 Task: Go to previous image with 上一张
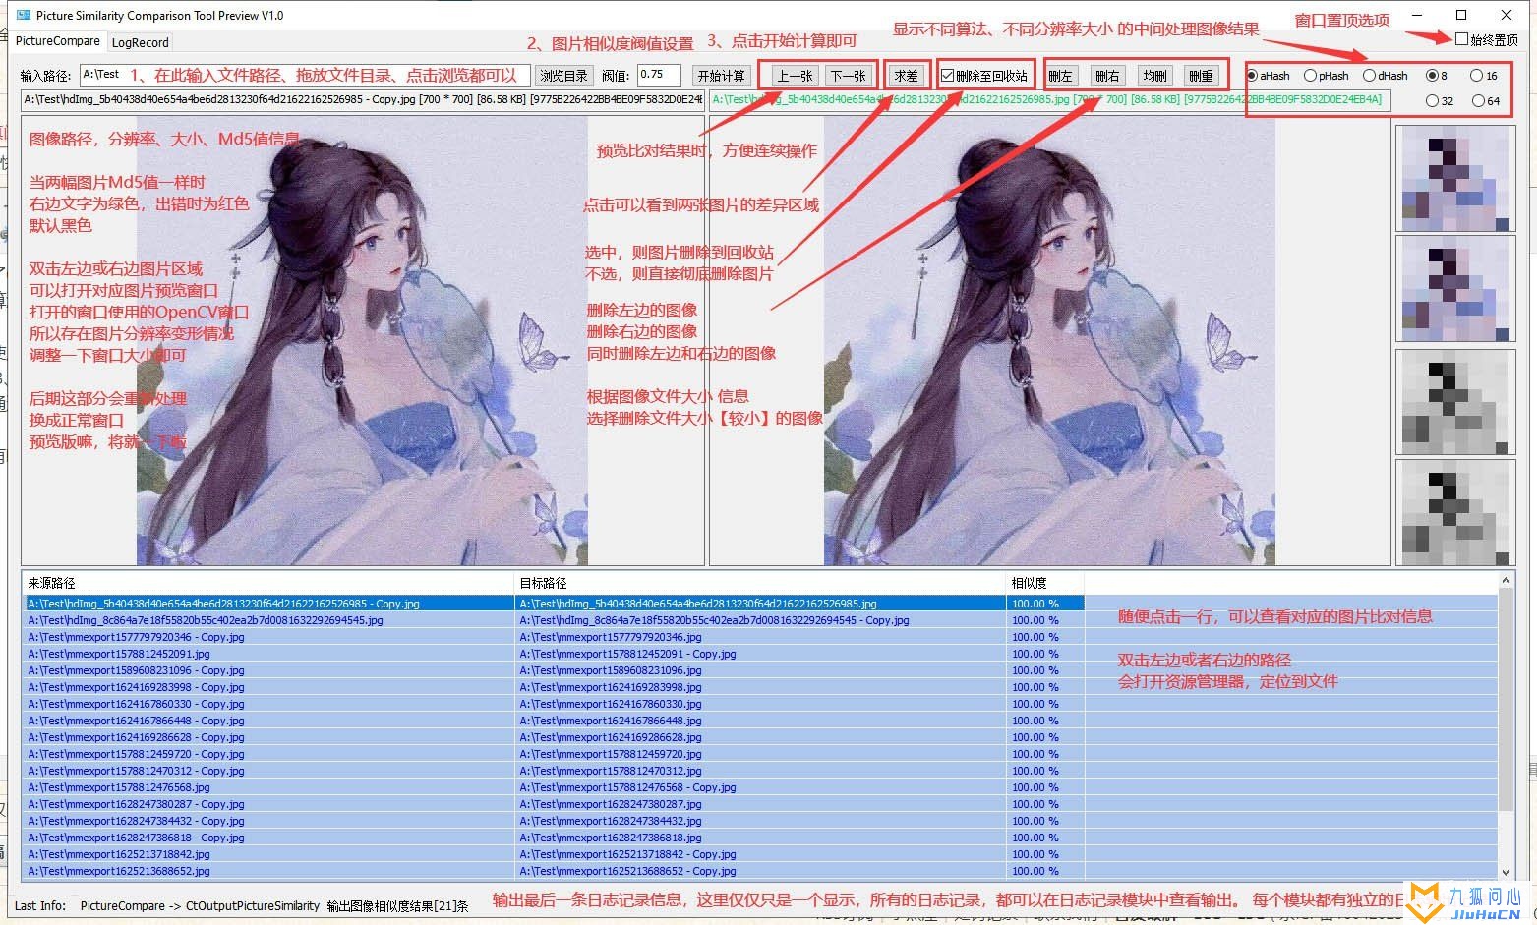795,76
